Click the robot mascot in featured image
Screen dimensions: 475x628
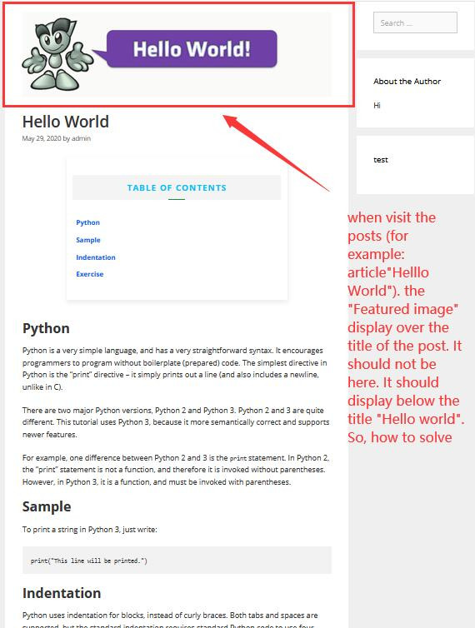(x=57, y=54)
